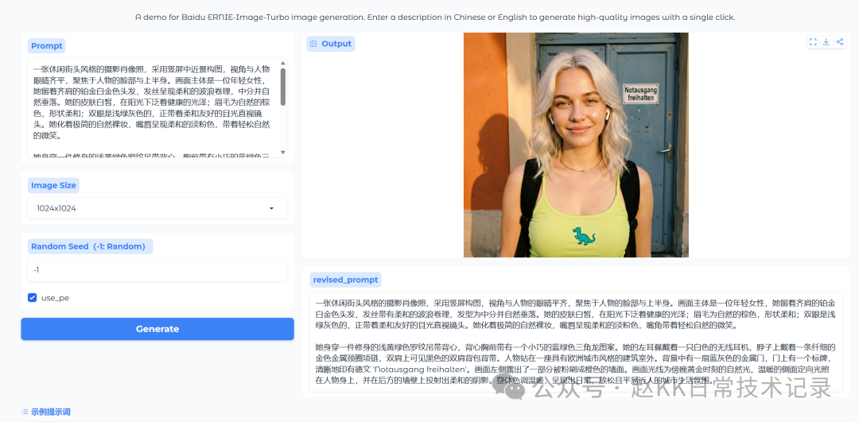Click the list icon next to 示例提示词
This screenshot has width=859, height=422.
pyautogui.click(x=25, y=412)
